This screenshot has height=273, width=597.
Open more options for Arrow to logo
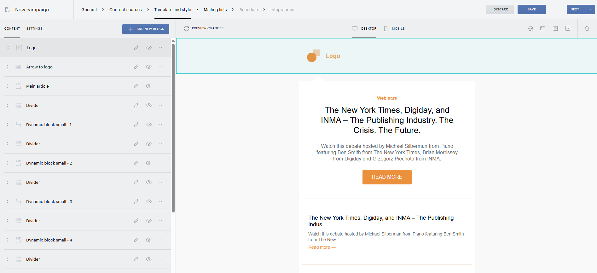click(x=161, y=67)
